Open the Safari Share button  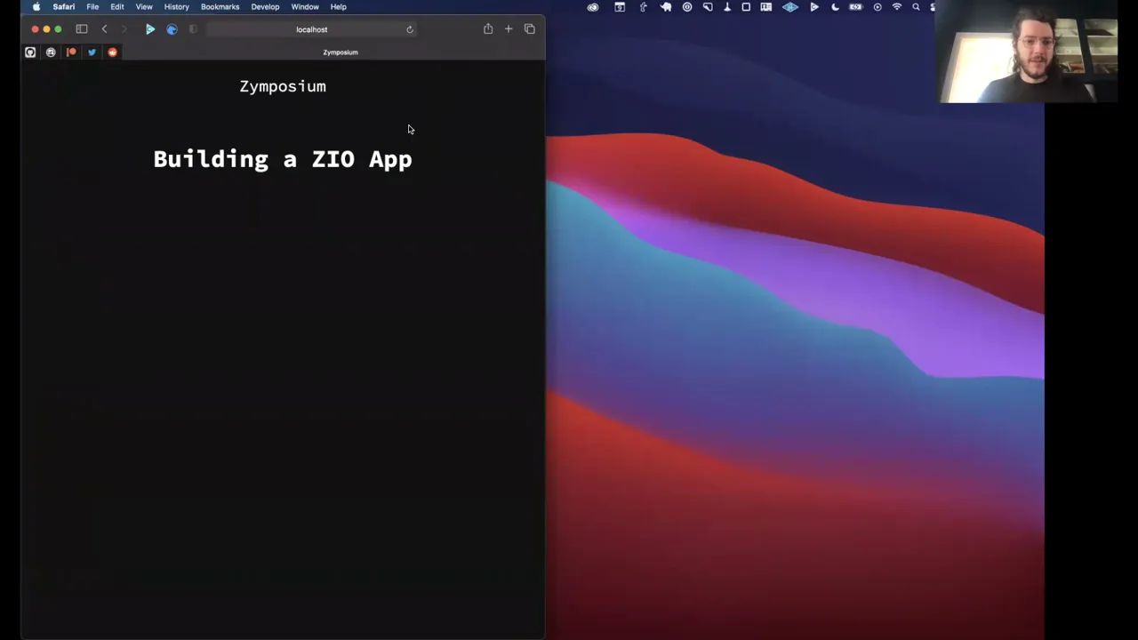tap(488, 29)
